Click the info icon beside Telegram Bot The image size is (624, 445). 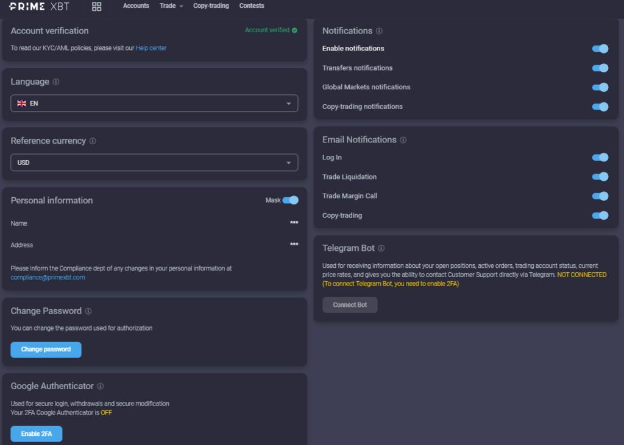pyautogui.click(x=381, y=248)
